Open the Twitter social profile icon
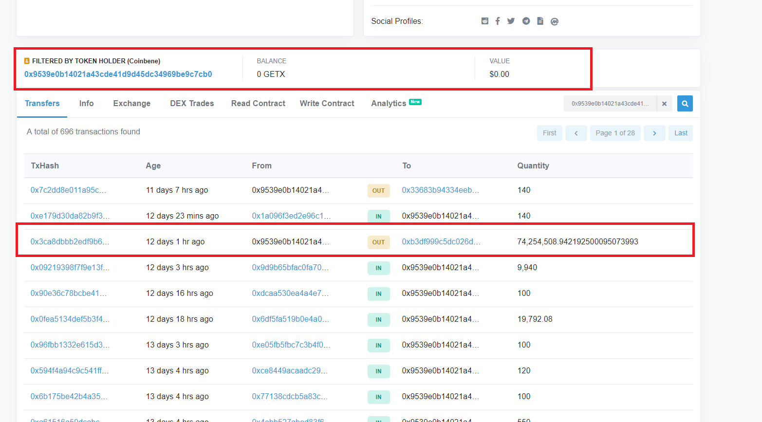 point(511,21)
